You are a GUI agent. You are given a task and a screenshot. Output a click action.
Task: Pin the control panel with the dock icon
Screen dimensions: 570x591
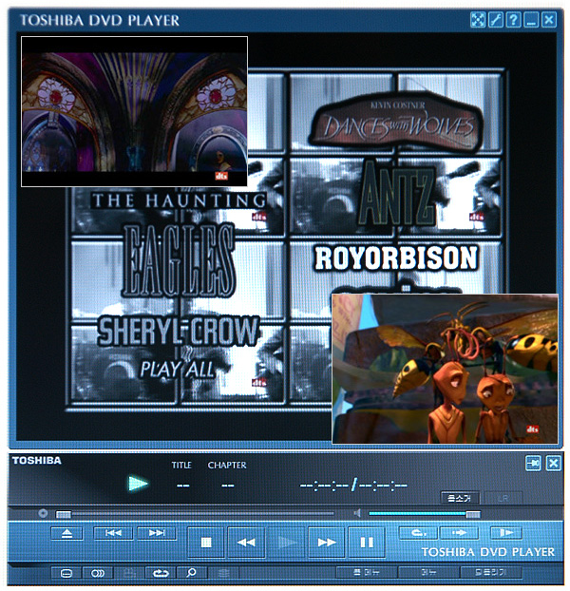pos(533,463)
